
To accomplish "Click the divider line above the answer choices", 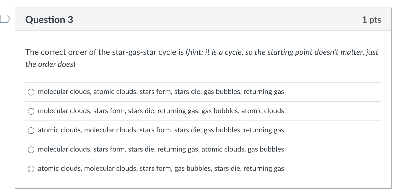I will [202, 82].
